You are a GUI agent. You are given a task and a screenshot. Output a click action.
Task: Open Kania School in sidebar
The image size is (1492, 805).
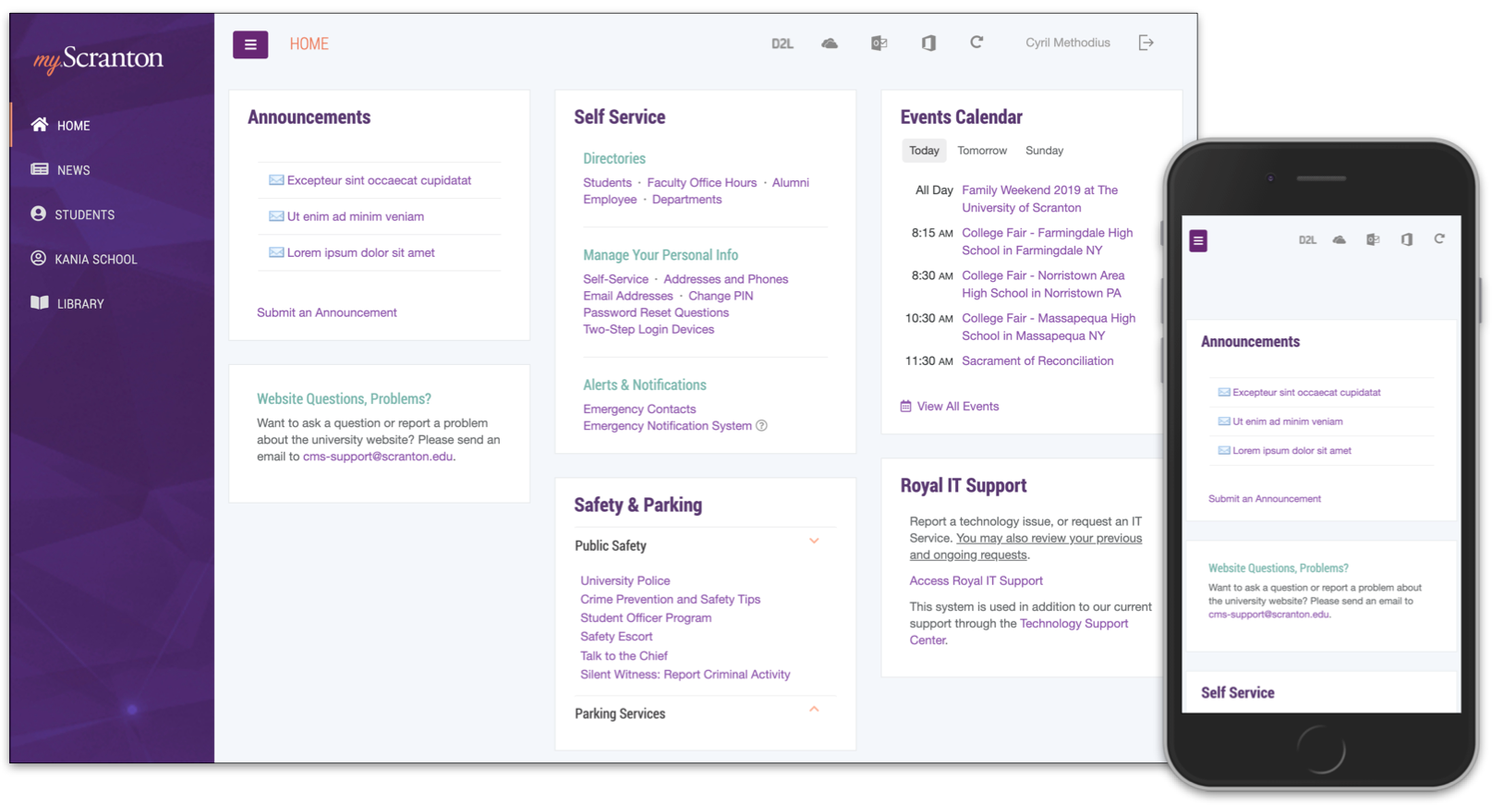coord(95,260)
